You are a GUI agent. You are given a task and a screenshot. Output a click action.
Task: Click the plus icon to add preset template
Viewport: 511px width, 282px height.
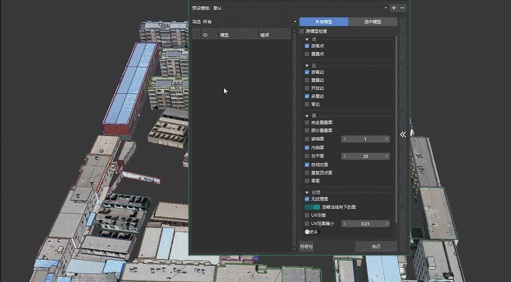coord(394,8)
